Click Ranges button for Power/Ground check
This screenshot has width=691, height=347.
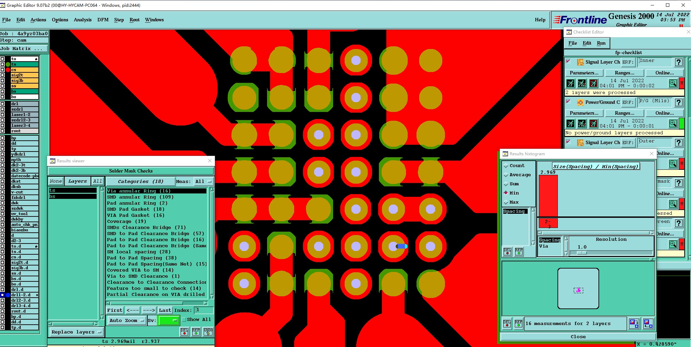[625, 113]
